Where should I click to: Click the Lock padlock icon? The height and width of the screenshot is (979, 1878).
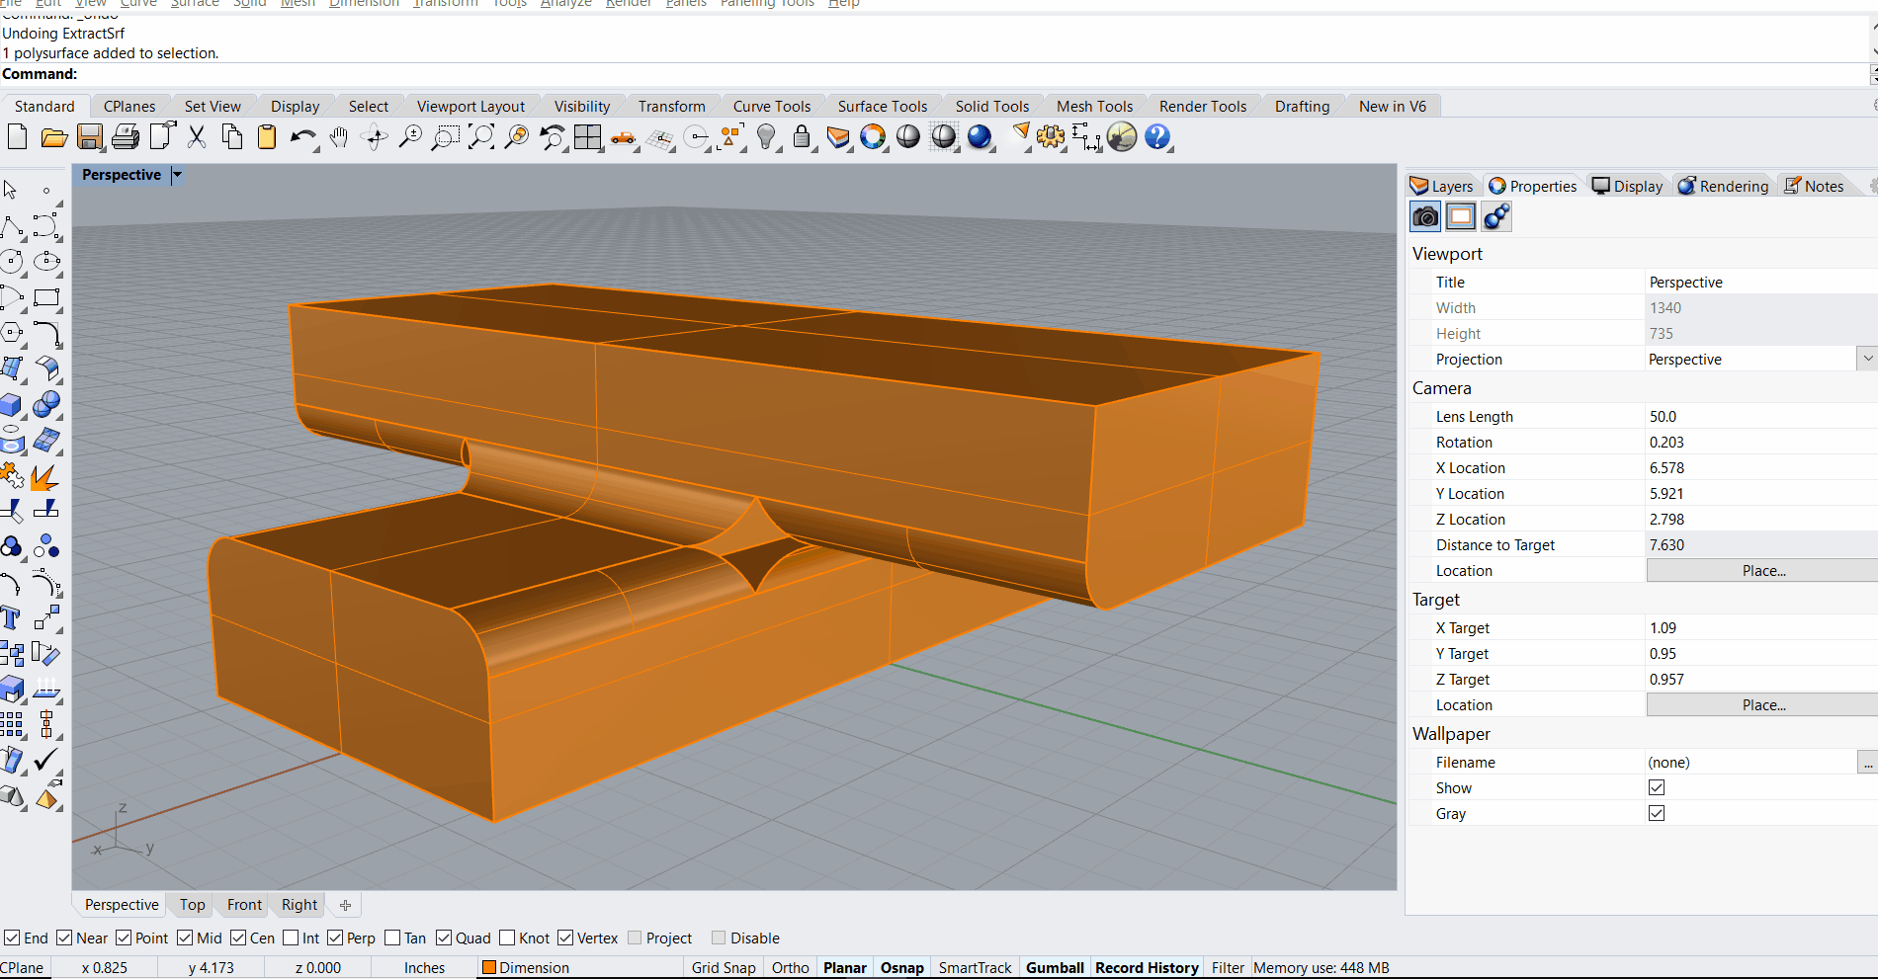[802, 137]
